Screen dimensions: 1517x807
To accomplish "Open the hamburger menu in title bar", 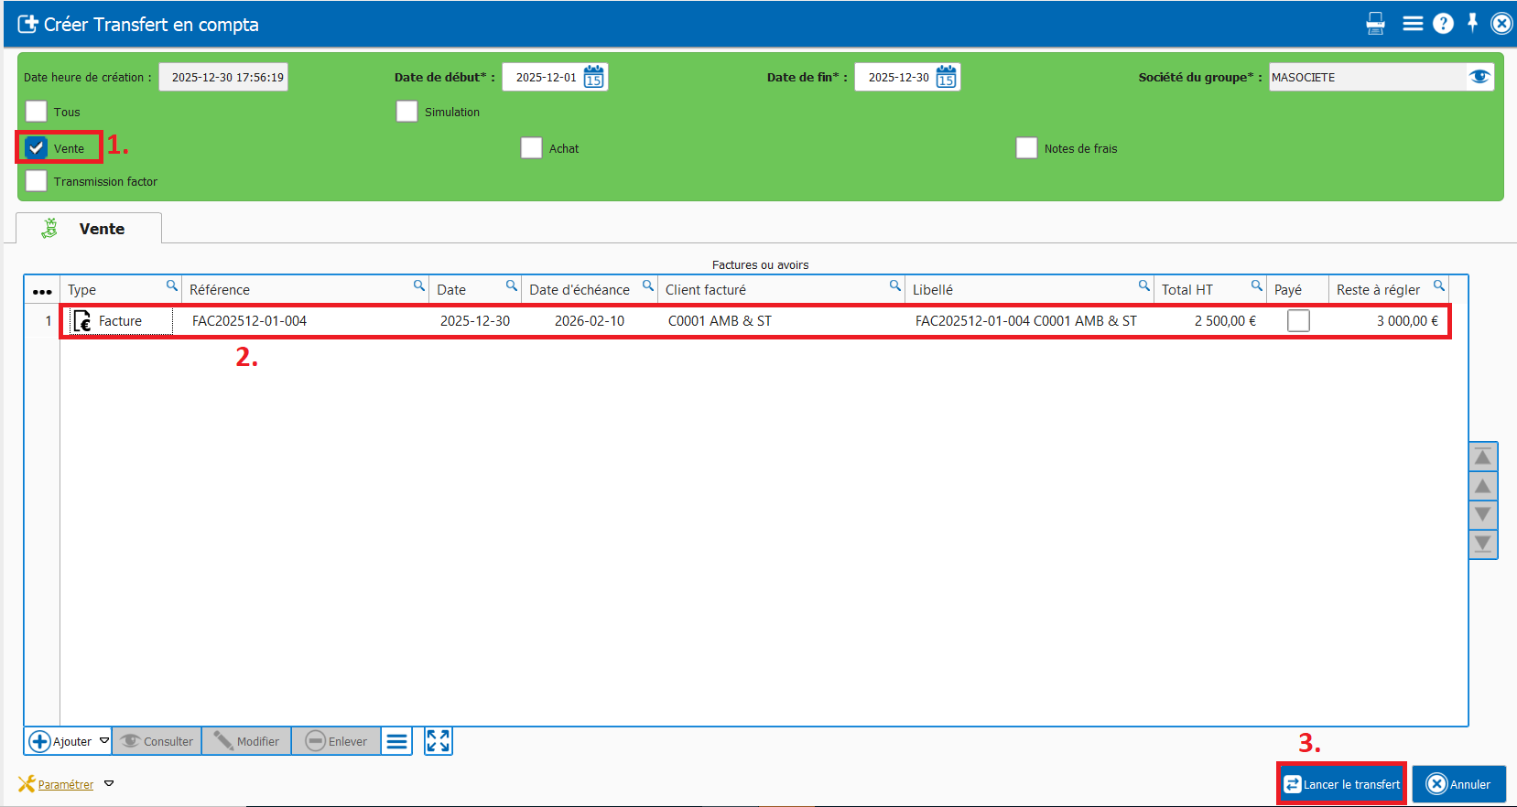I will (x=1413, y=24).
